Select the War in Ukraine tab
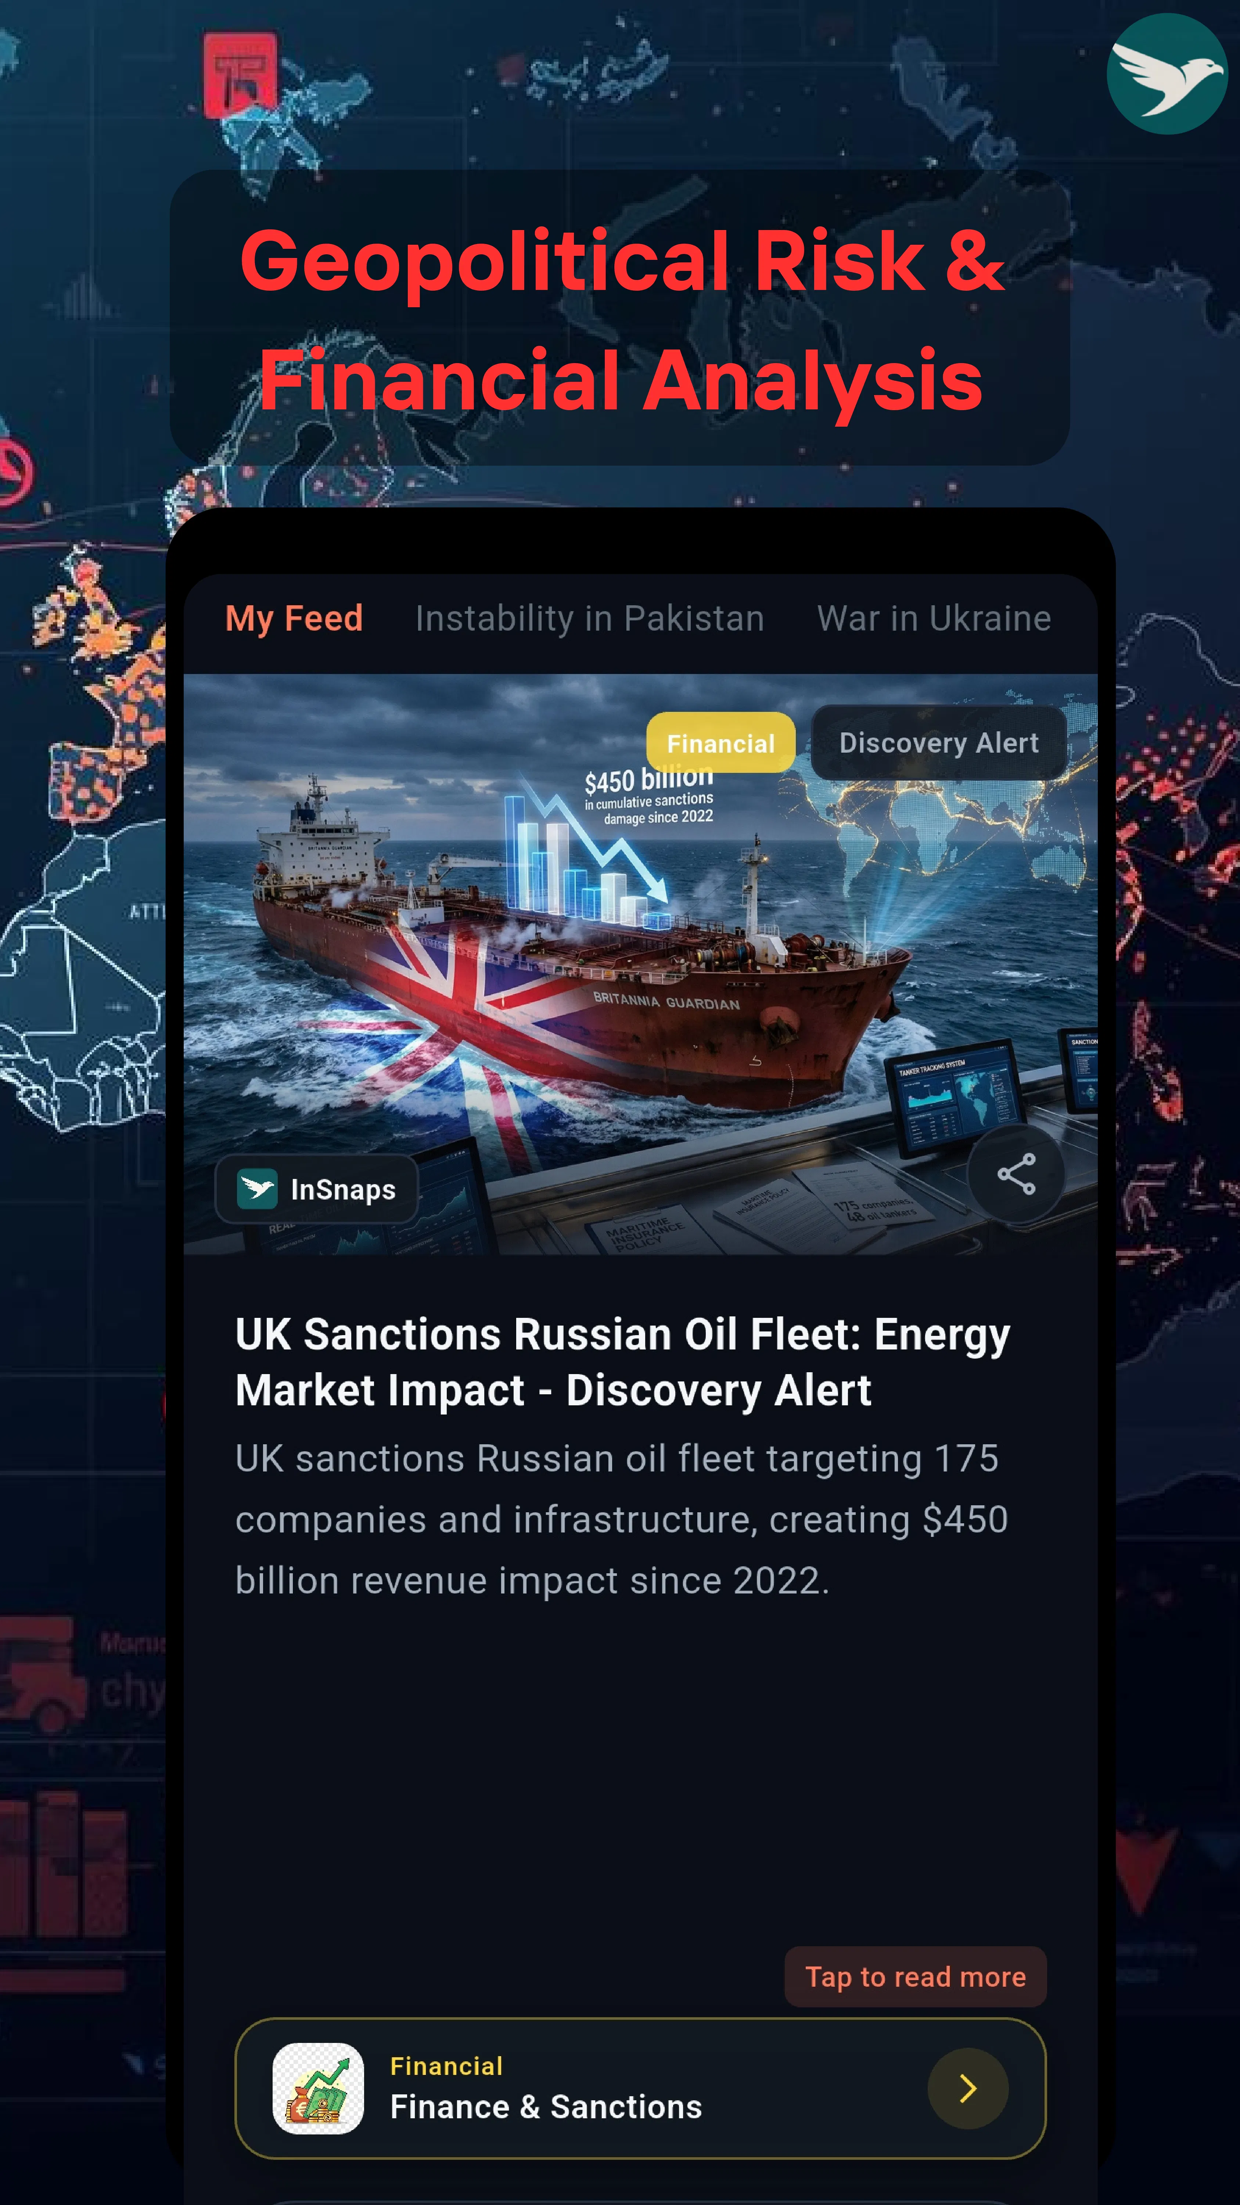This screenshot has width=1240, height=2205. (x=934, y=618)
